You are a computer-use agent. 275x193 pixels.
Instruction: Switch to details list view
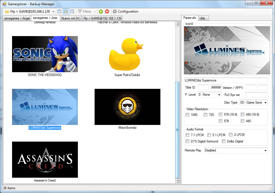click(72, 11)
